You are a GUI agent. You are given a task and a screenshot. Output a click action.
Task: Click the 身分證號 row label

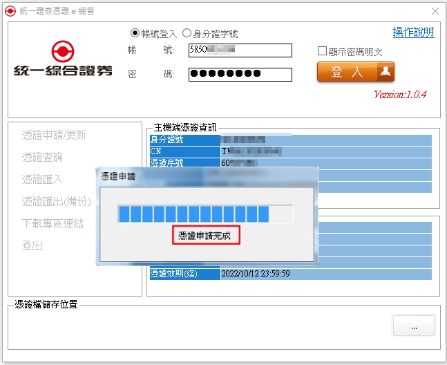tap(185, 140)
